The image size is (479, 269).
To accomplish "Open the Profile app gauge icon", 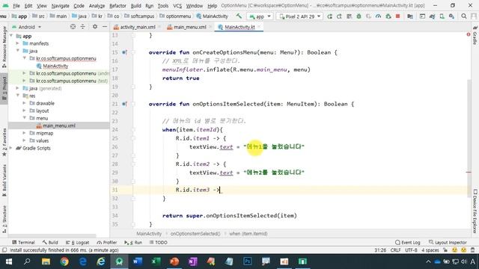I will 378,16.
